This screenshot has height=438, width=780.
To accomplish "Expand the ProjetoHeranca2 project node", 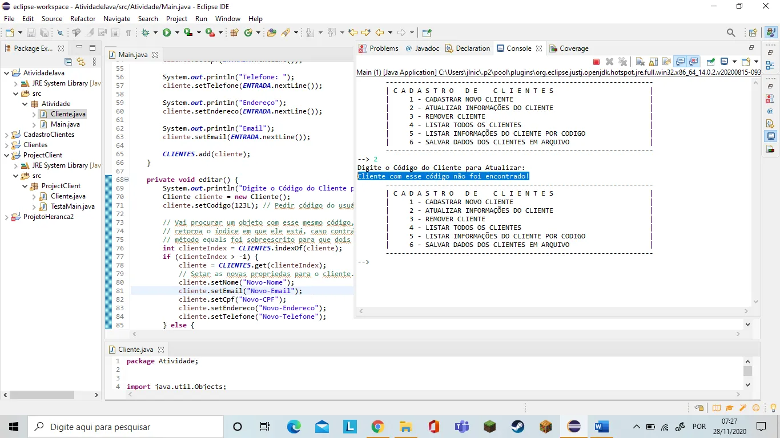I will point(7,217).
